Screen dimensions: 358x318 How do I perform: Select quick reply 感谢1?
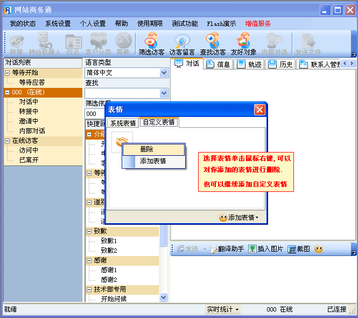click(109, 270)
